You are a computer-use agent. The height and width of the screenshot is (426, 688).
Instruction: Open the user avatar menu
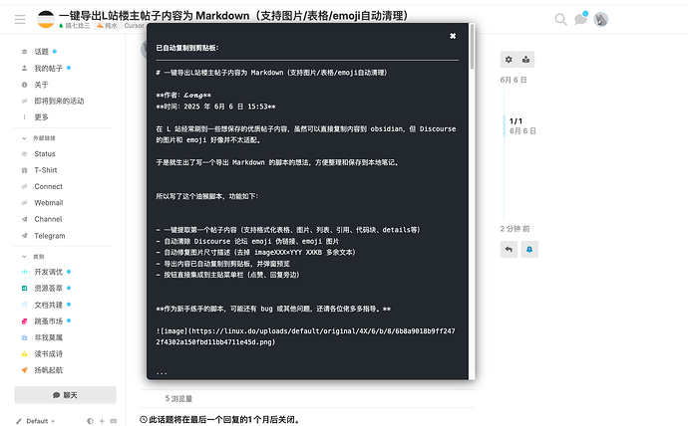[600, 19]
